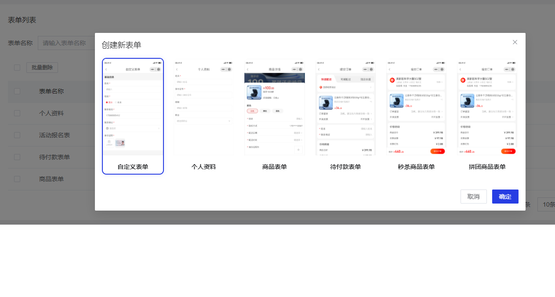This screenshot has height=297, width=555.
Task: Focus the 表单名称 search input
Action: click(66, 43)
